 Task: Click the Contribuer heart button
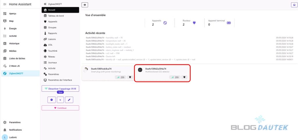[x=60, y=108]
